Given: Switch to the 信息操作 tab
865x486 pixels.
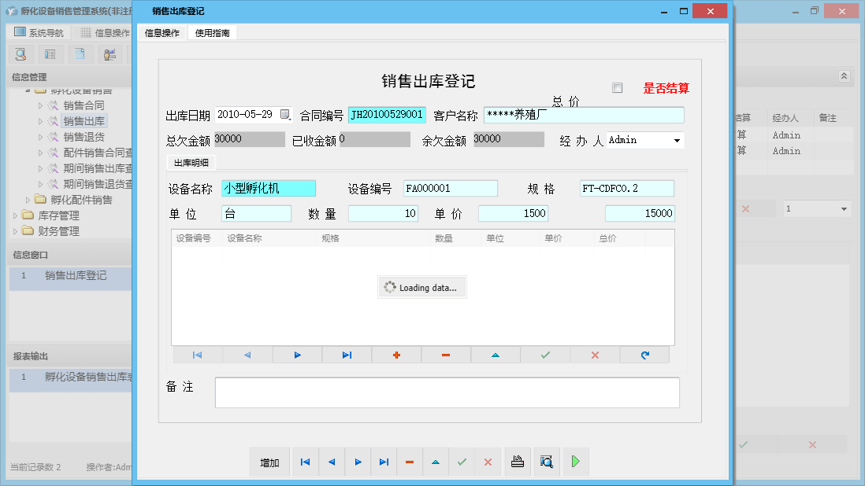Looking at the screenshot, I should click(162, 32).
